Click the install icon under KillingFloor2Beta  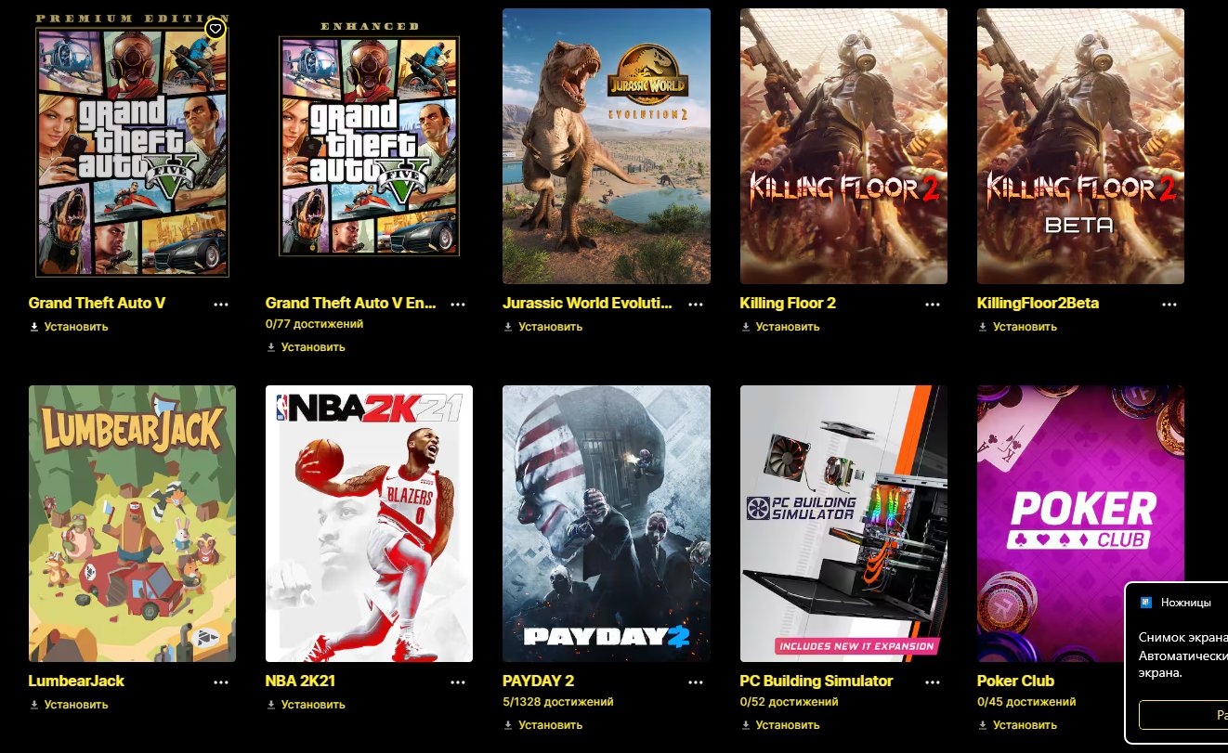(983, 327)
